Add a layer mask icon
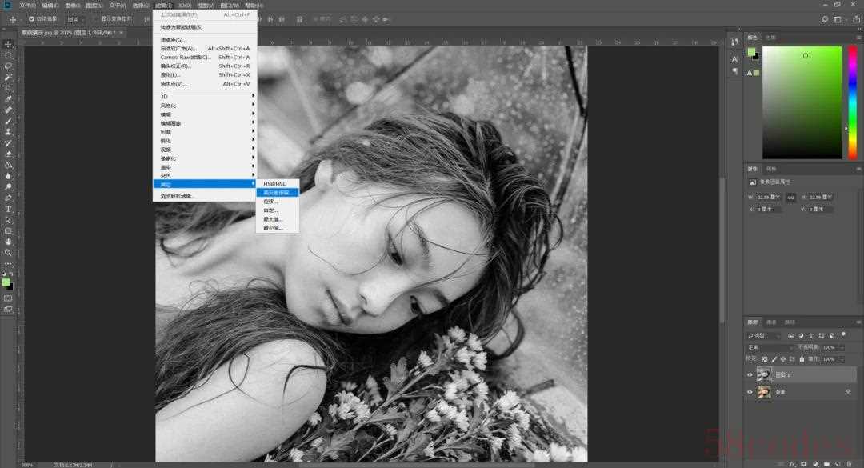Viewport: 864px width, 468px height. (804, 464)
